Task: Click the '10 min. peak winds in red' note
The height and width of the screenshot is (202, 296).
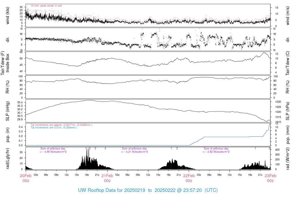Action: point(46,6)
